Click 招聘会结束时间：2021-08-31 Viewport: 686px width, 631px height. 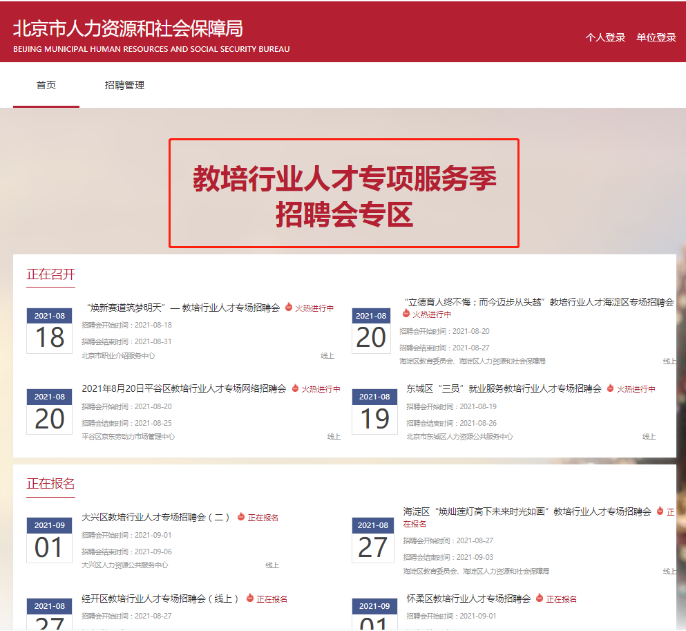click(x=127, y=341)
